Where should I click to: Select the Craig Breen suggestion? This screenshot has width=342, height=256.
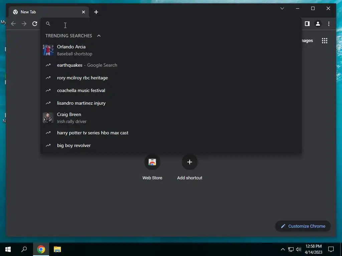coord(171,118)
